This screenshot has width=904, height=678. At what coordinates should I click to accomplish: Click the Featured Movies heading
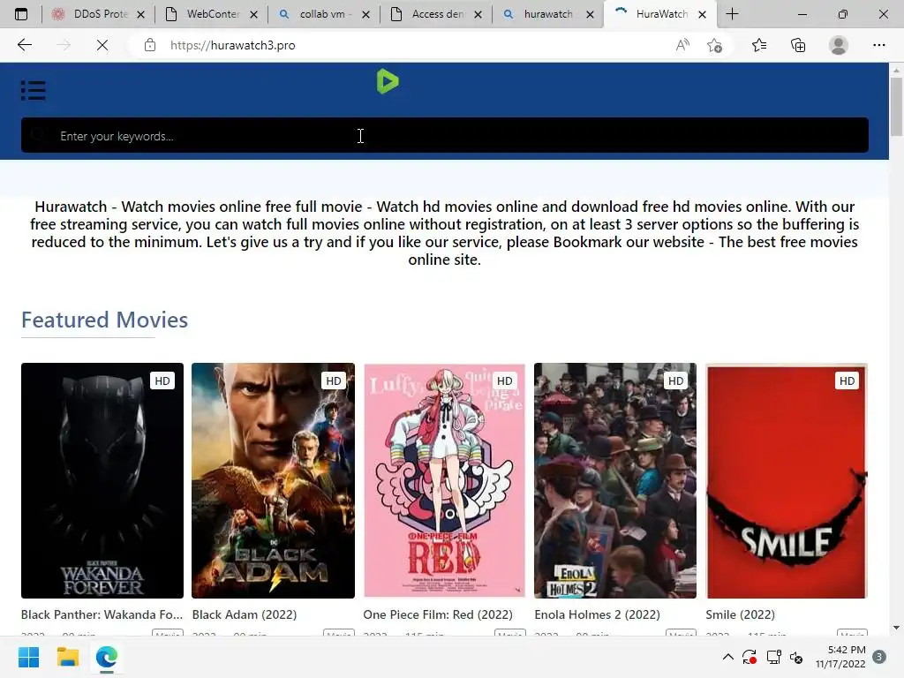coord(104,320)
